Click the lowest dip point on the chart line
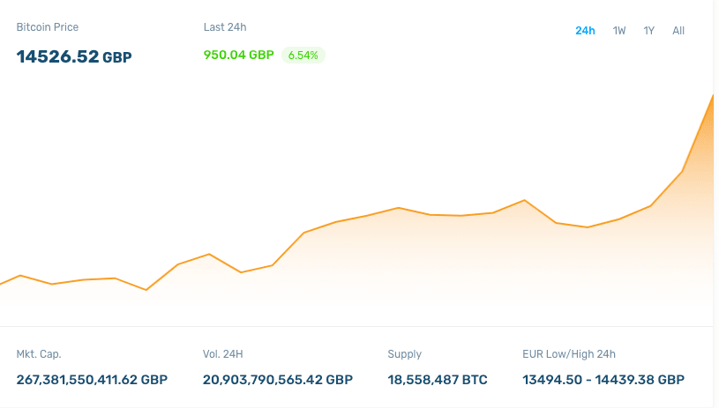 pyautogui.click(x=146, y=289)
